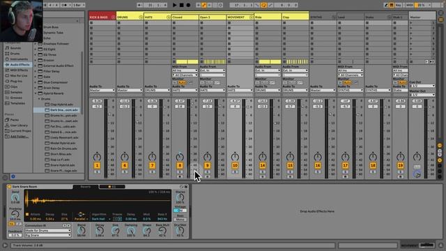Set Closed track Monitor to Auto
Screen dimensions: 446x251
[x=182, y=82]
